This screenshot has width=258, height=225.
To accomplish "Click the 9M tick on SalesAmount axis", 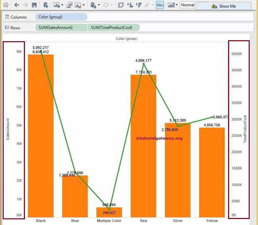I will click(19, 52).
